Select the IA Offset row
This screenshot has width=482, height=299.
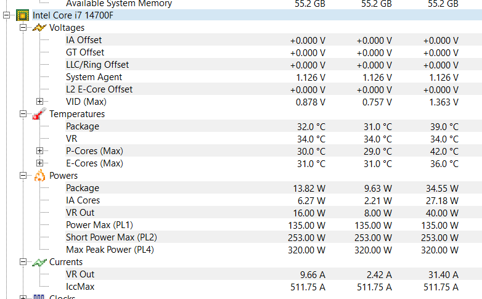coord(274,40)
